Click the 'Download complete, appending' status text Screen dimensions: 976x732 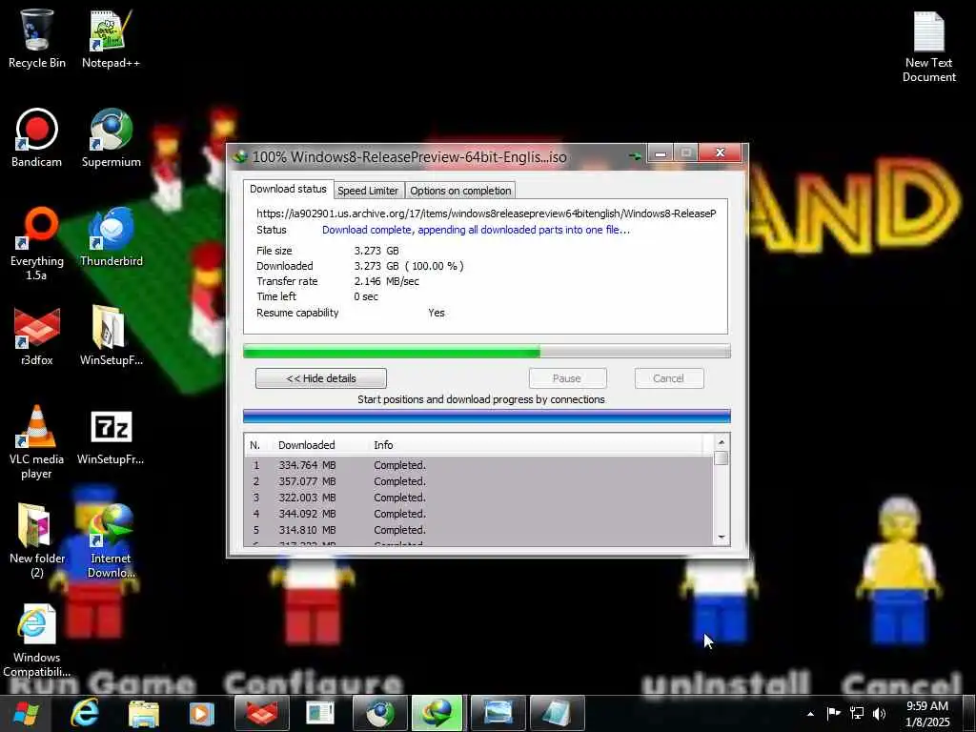476,230
